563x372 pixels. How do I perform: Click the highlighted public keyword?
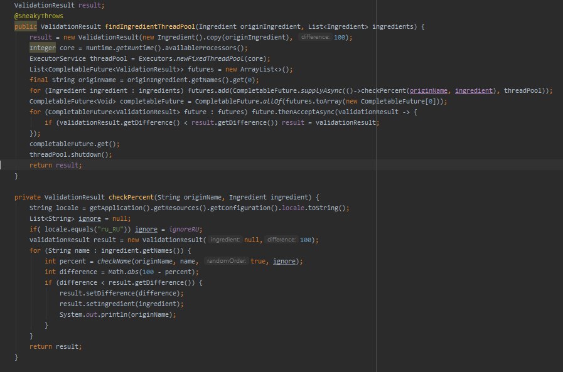(26, 26)
